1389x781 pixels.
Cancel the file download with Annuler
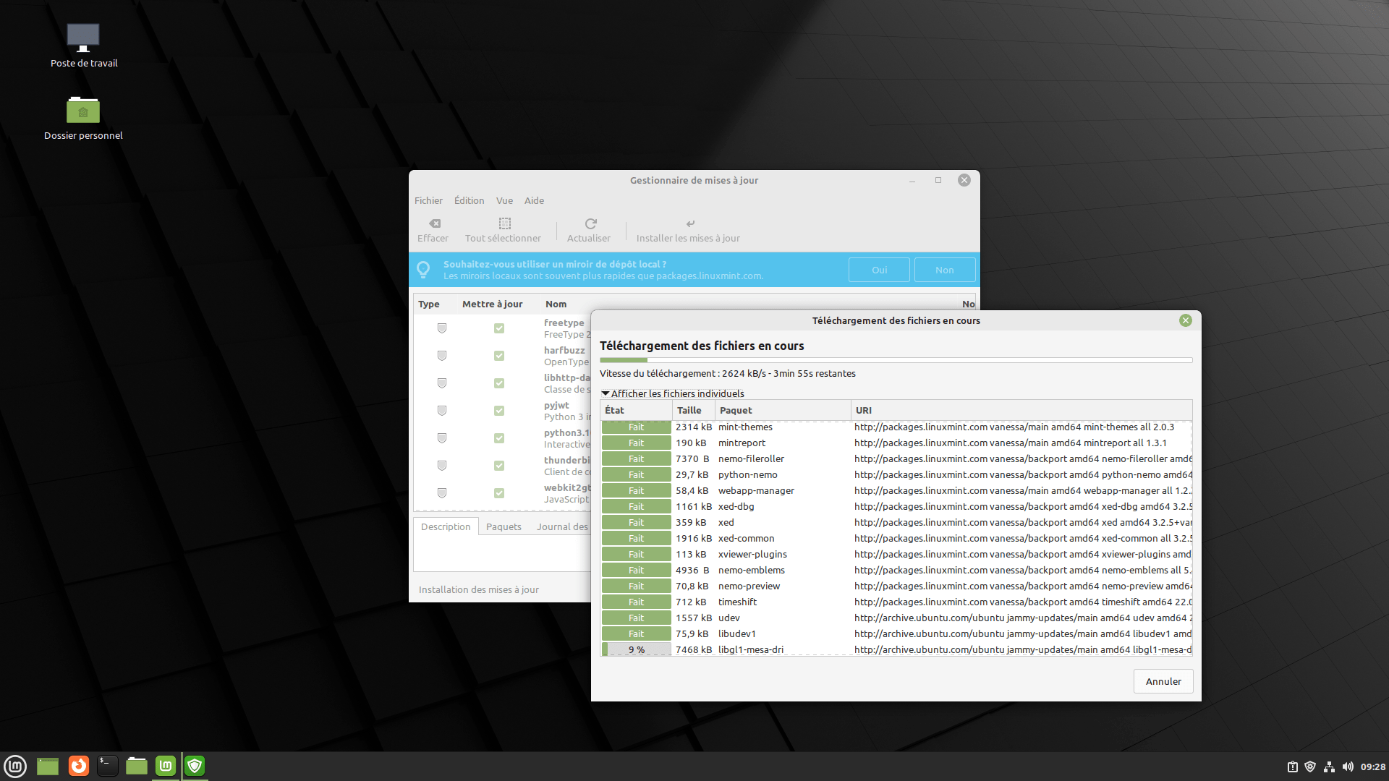1163,681
